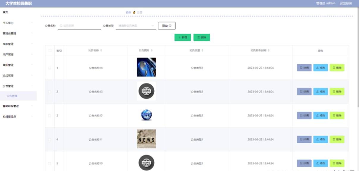View 详情 in row 公告名称10
This screenshot has height=171, width=359.
(x=304, y=163)
